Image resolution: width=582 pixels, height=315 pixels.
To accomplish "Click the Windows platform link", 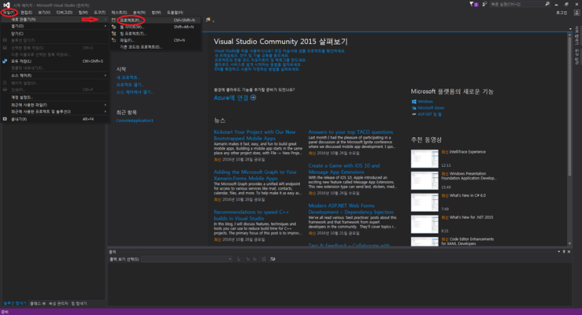I will tap(425, 101).
